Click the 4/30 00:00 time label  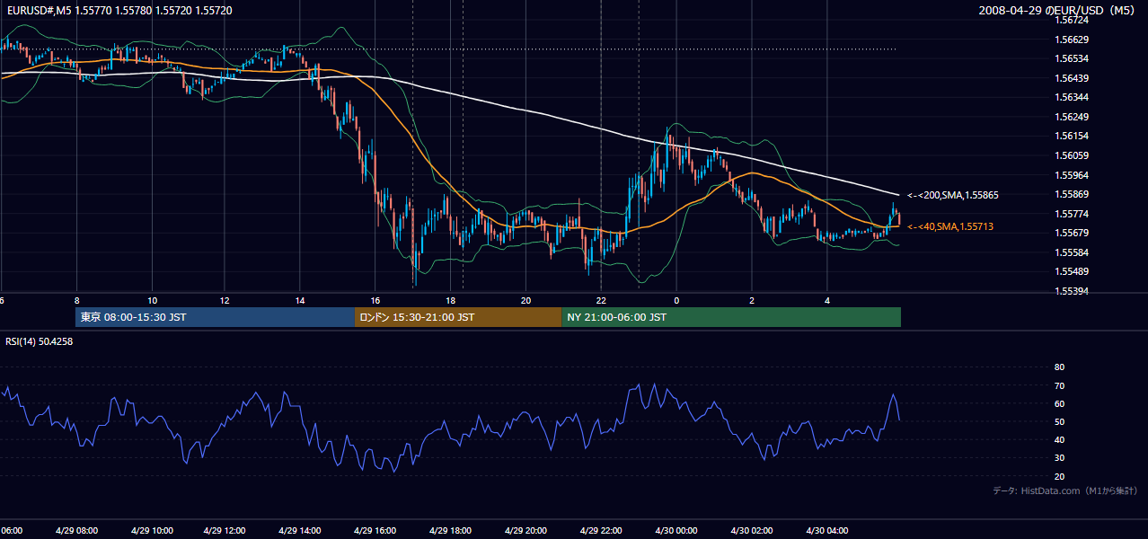point(676,530)
